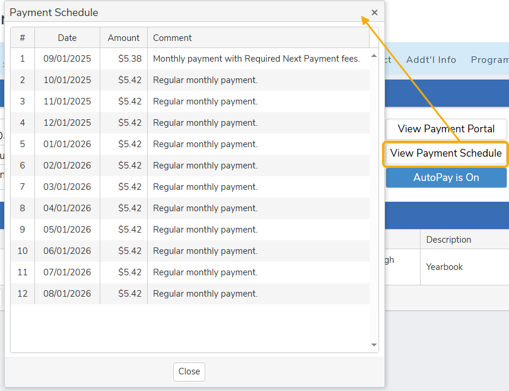Screen dimensions: 509x391
Task: Click the Amount column header
Action: click(x=123, y=37)
